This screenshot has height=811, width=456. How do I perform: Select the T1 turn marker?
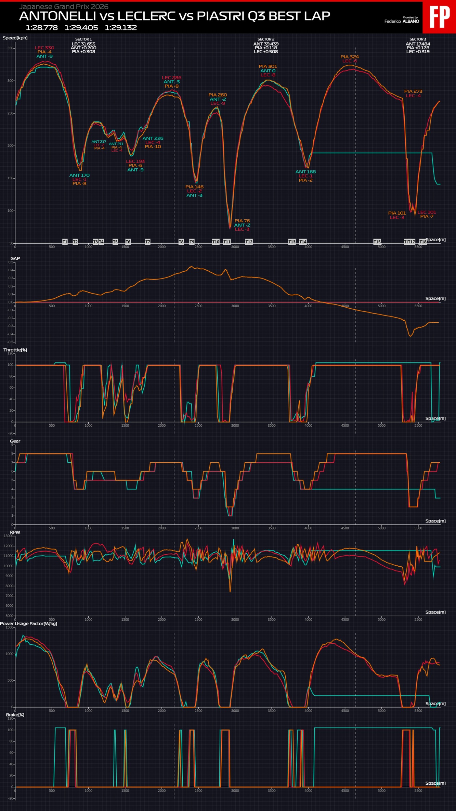(x=65, y=242)
